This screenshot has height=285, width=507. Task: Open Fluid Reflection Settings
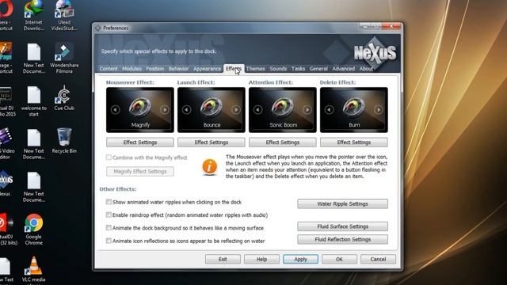point(342,239)
